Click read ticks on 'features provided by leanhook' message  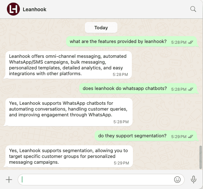[191, 42]
